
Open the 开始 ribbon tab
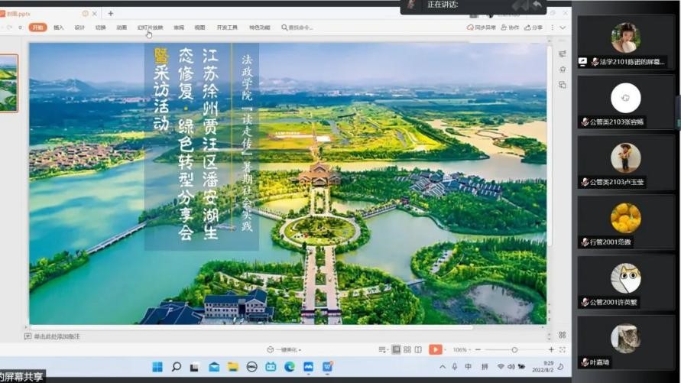pos(37,28)
